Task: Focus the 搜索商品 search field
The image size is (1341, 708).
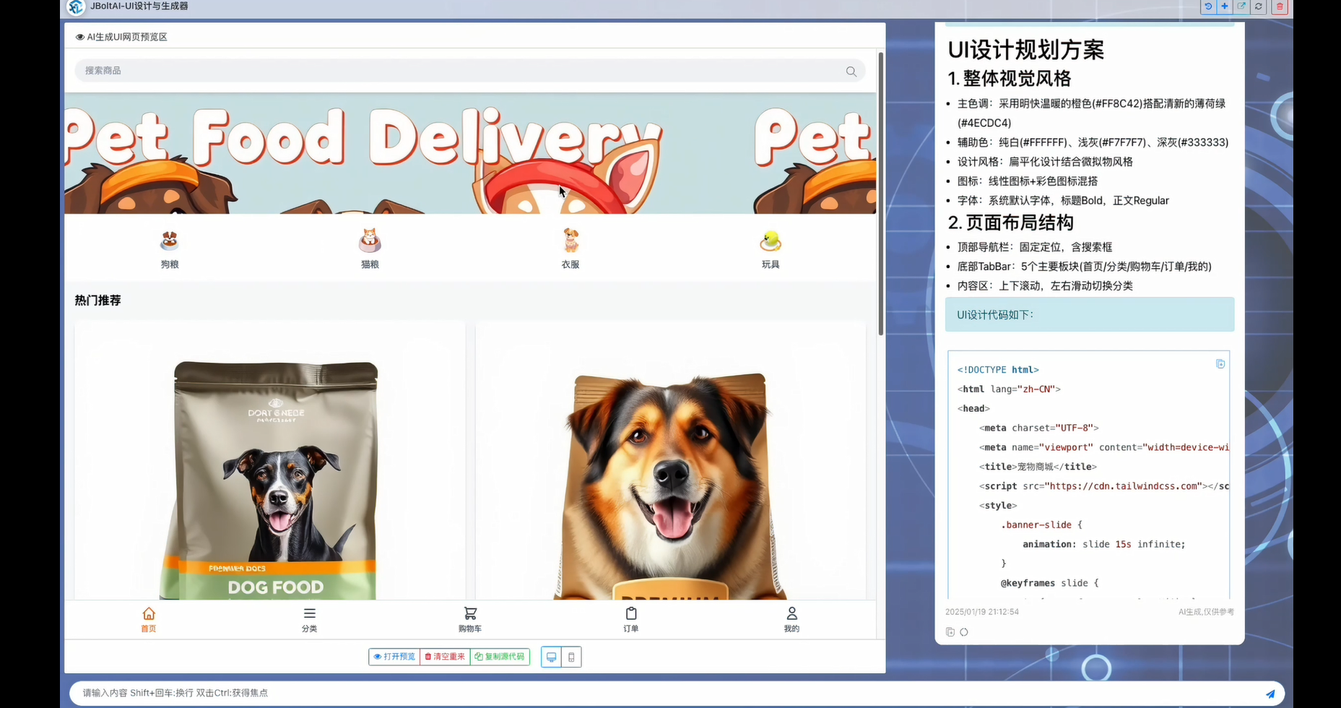Action: [470, 71]
